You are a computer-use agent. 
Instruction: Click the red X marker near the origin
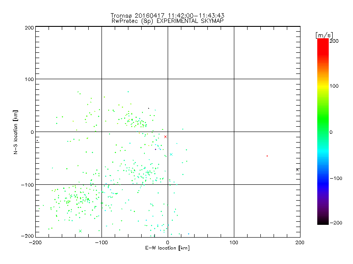pyautogui.click(x=165, y=137)
